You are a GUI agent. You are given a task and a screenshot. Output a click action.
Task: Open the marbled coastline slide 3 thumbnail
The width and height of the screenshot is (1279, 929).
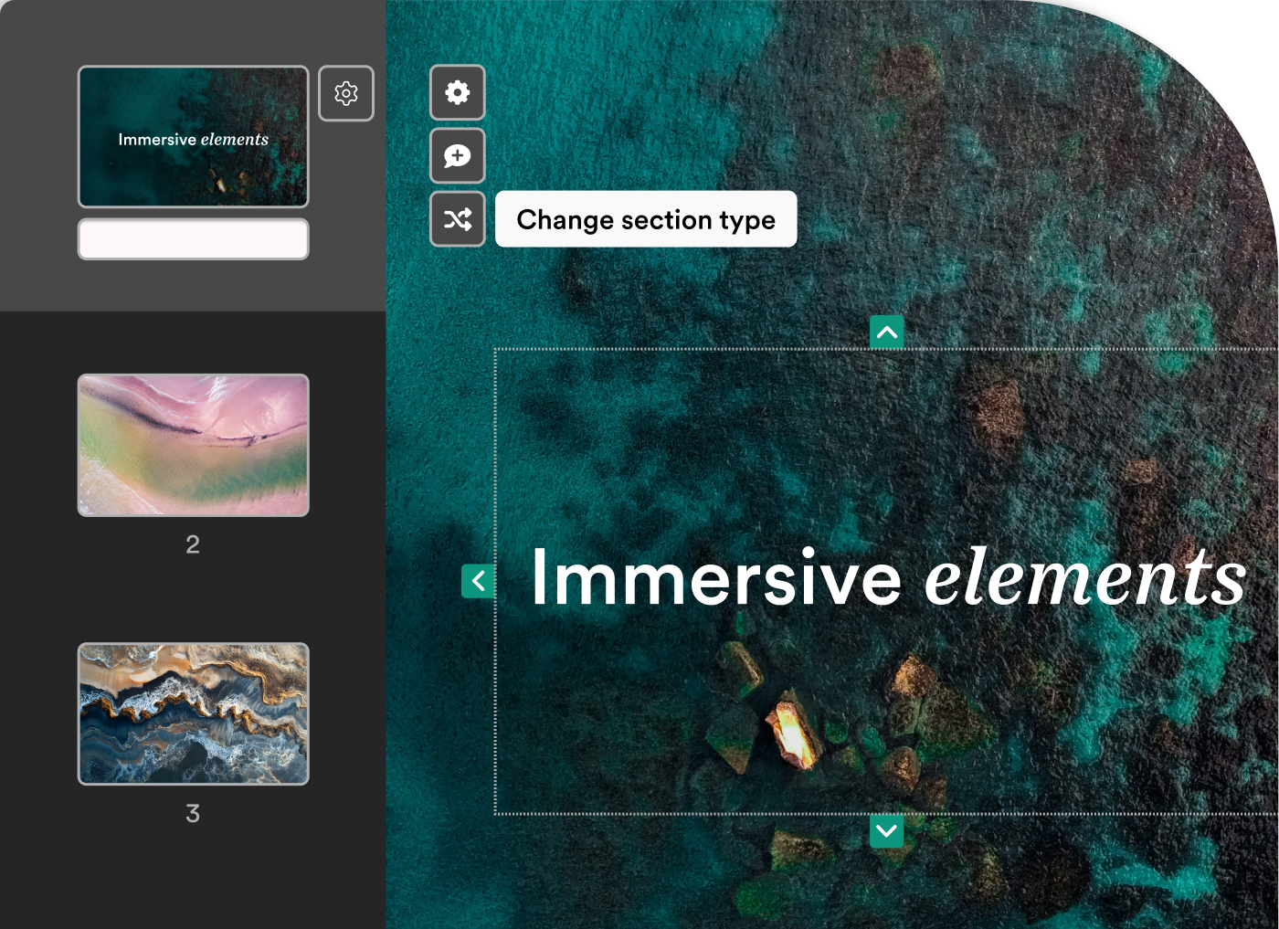pyautogui.click(x=193, y=713)
